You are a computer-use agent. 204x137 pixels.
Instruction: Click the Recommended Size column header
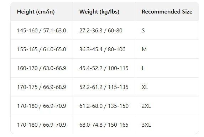(167, 12)
